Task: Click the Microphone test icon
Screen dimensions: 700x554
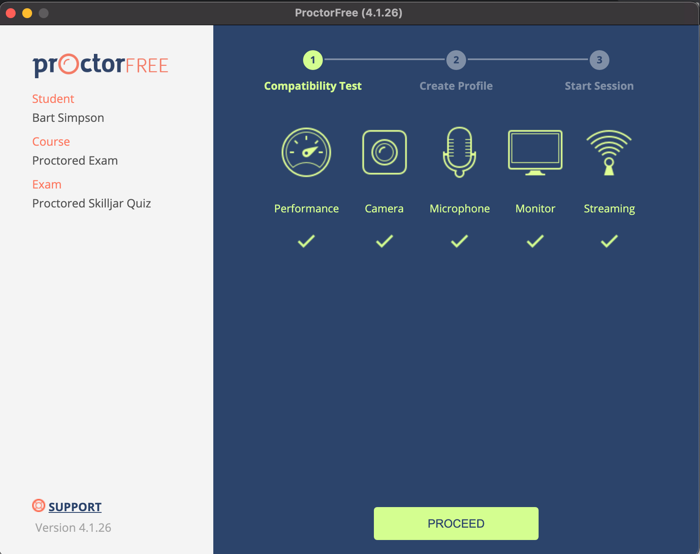Action: pos(460,152)
